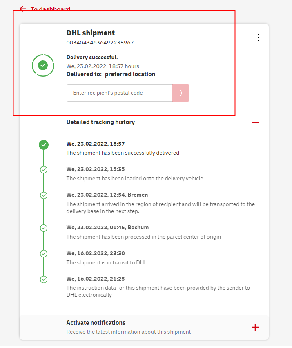Click the shipment tracking number 00340434636492235967
The image size is (292, 348).
[100, 43]
